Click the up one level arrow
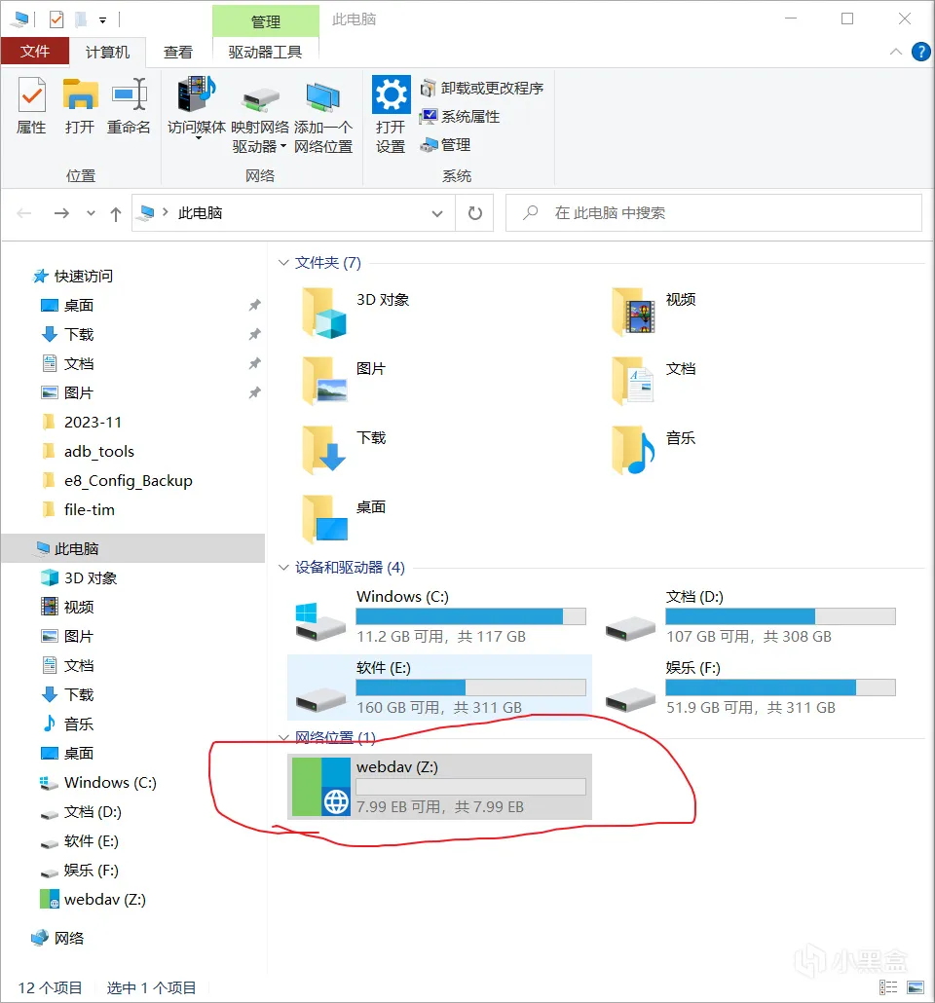The height and width of the screenshot is (1003, 935). click(x=116, y=213)
